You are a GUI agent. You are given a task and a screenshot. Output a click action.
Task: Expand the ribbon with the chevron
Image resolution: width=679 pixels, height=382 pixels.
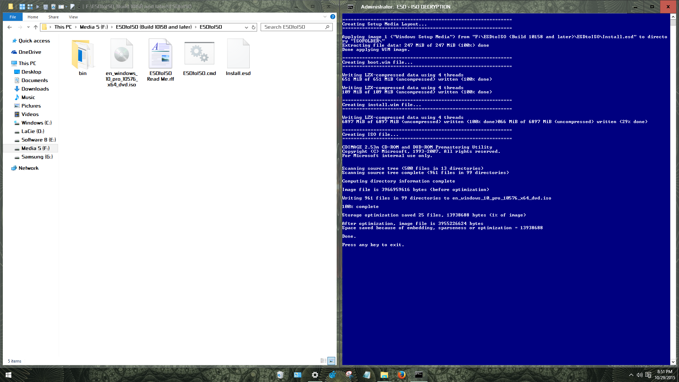(325, 17)
